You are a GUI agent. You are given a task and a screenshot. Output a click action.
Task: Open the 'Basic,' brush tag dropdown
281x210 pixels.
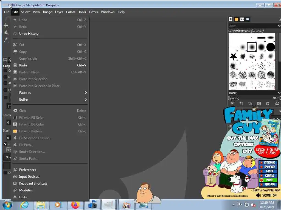(x=254, y=93)
